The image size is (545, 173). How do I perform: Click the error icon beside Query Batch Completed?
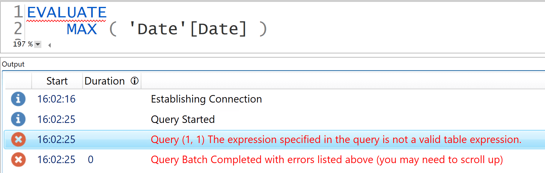click(x=18, y=160)
